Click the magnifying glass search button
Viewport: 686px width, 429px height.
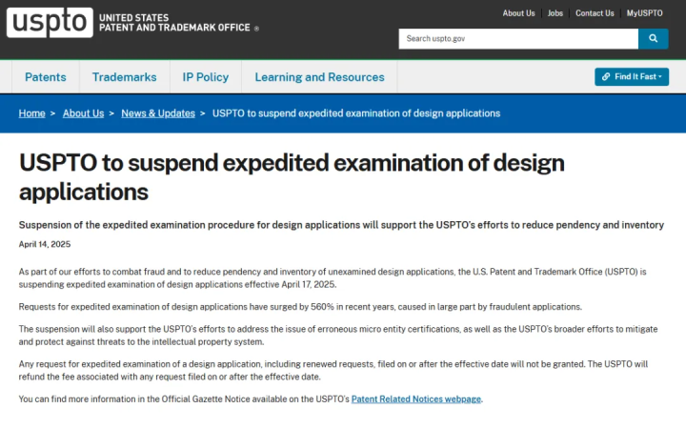[653, 39]
